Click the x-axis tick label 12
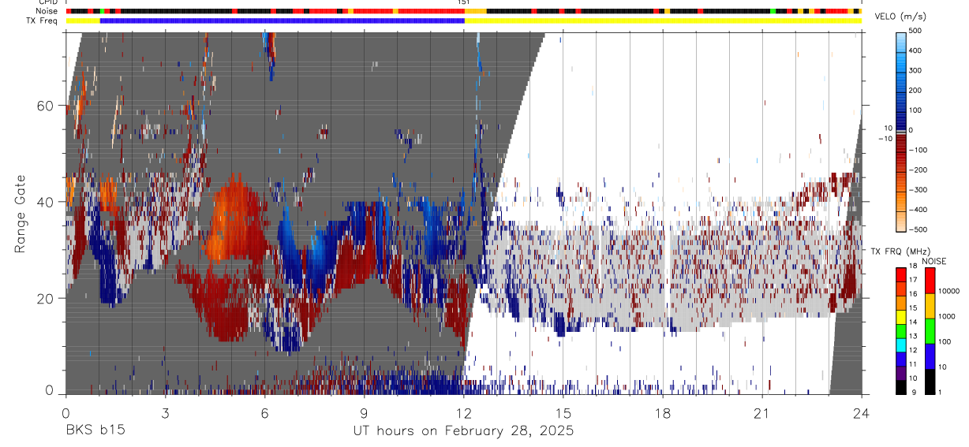 point(463,413)
